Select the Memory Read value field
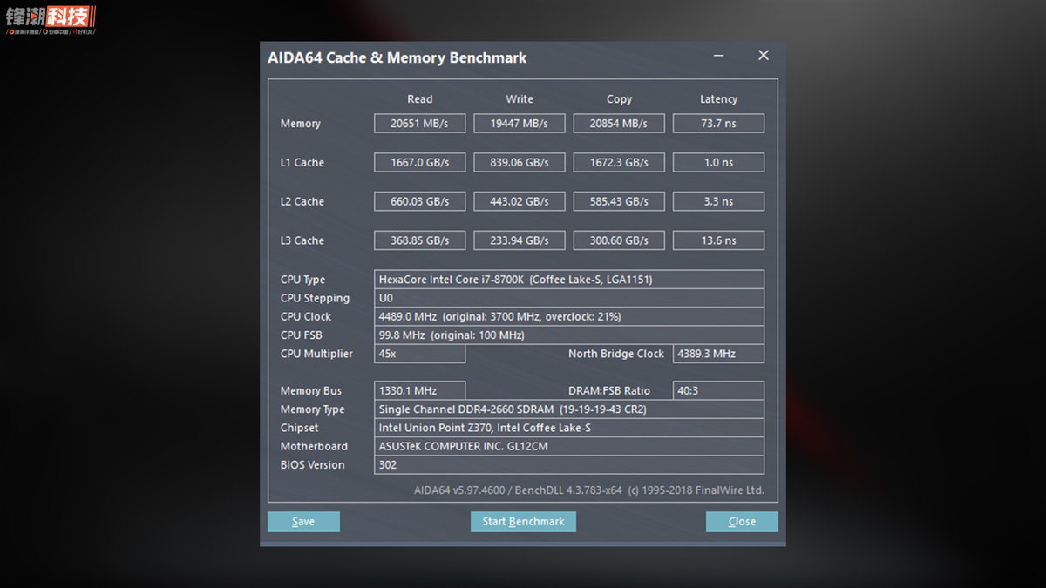Image resolution: width=1046 pixels, height=588 pixels. [x=419, y=124]
